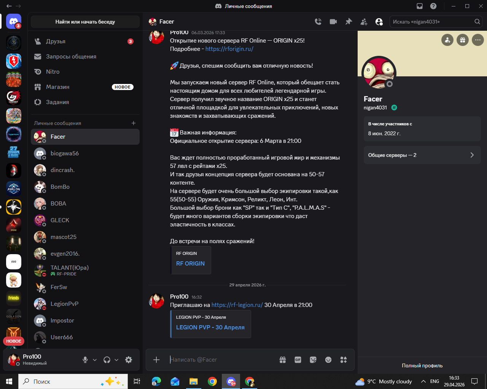Search in the nigan4031 conversation field
The image size is (487, 389).
436,22
